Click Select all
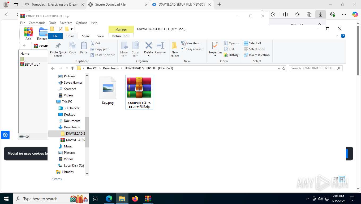361x204 pixels. point(252,43)
